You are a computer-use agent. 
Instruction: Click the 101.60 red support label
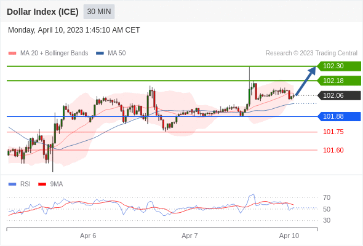click(x=333, y=150)
